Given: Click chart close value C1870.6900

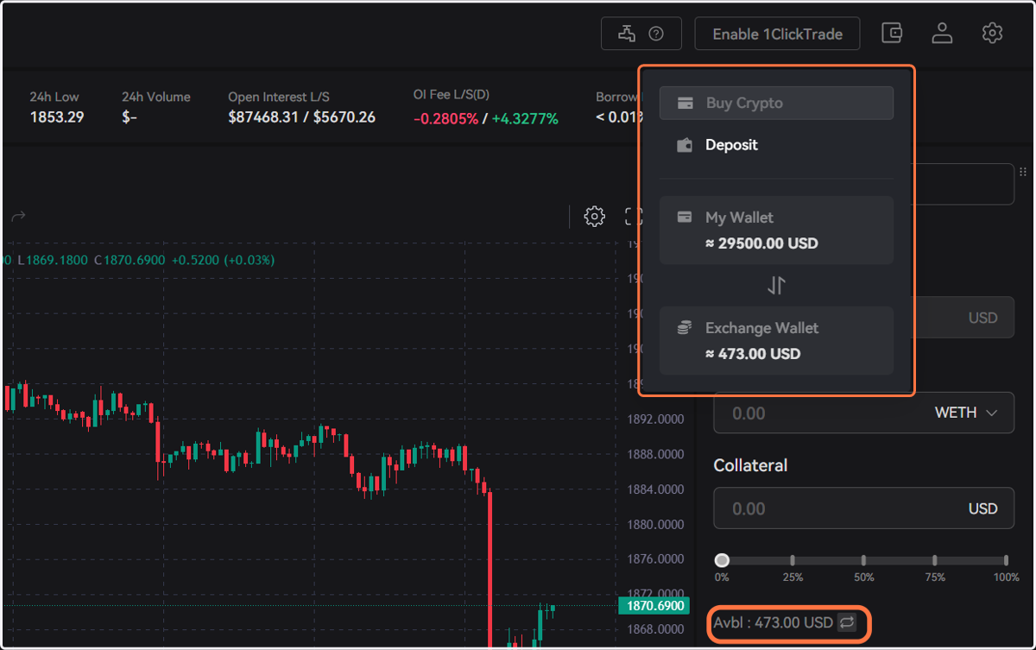Looking at the screenshot, I should click(129, 260).
